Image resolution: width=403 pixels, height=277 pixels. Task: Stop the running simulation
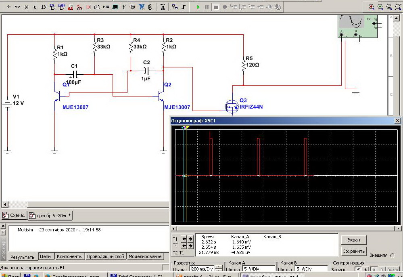pos(216,7)
